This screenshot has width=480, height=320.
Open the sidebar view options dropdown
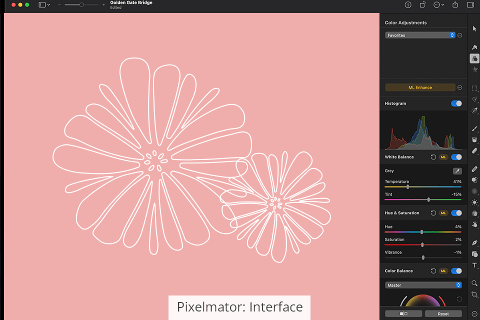(44, 4)
